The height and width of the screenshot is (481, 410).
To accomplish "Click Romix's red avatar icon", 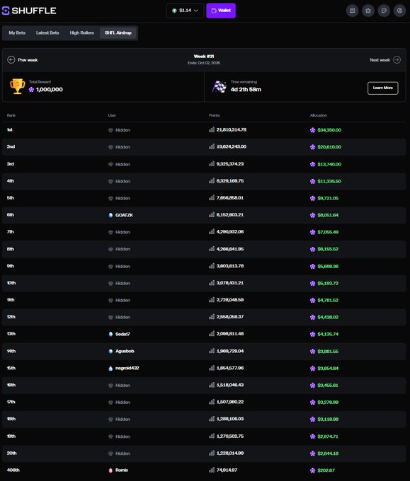I will 110,470.
